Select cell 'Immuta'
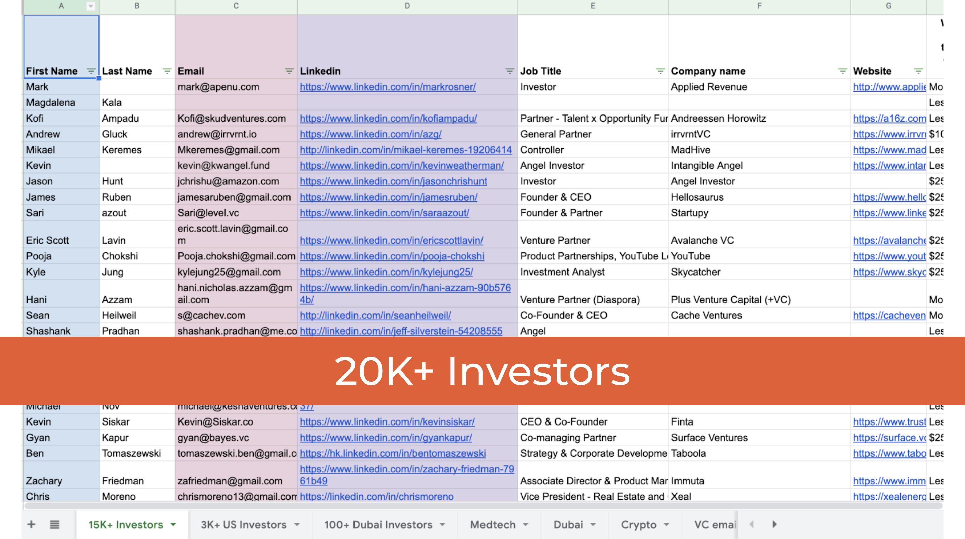The width and height of the screenshot is (965, 539). [x=759, y=475]
